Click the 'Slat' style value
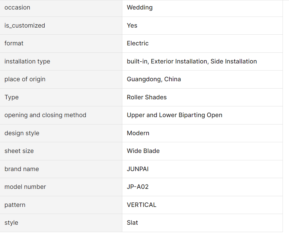Viewport: 289px width, 233px height. pos(132,223)
